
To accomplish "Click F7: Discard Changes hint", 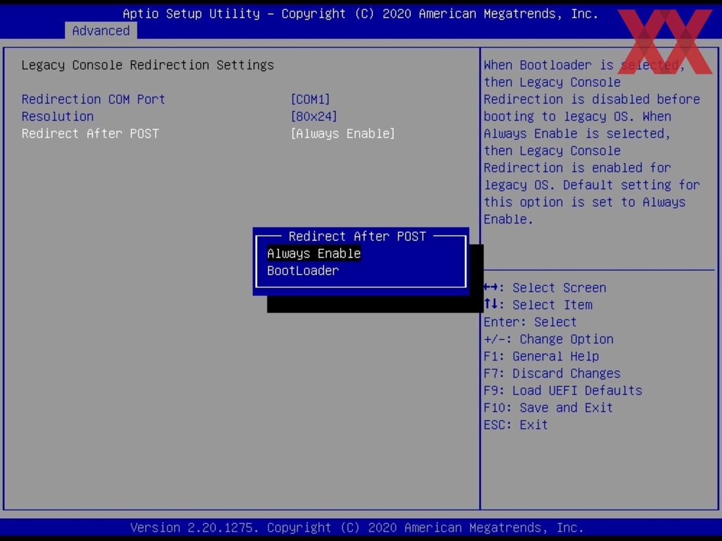I will [552, 373].
